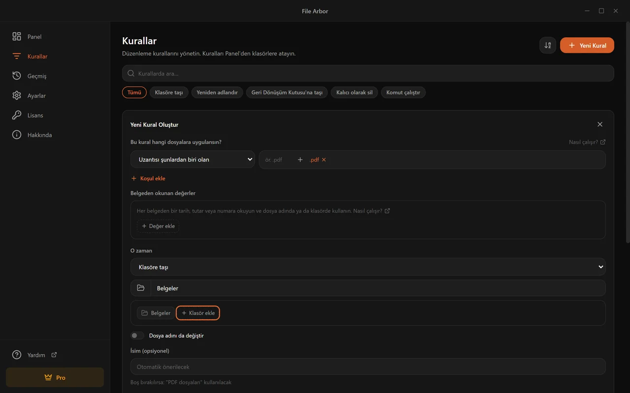
Task: Add extension with the plus icon
Action: 300,160
